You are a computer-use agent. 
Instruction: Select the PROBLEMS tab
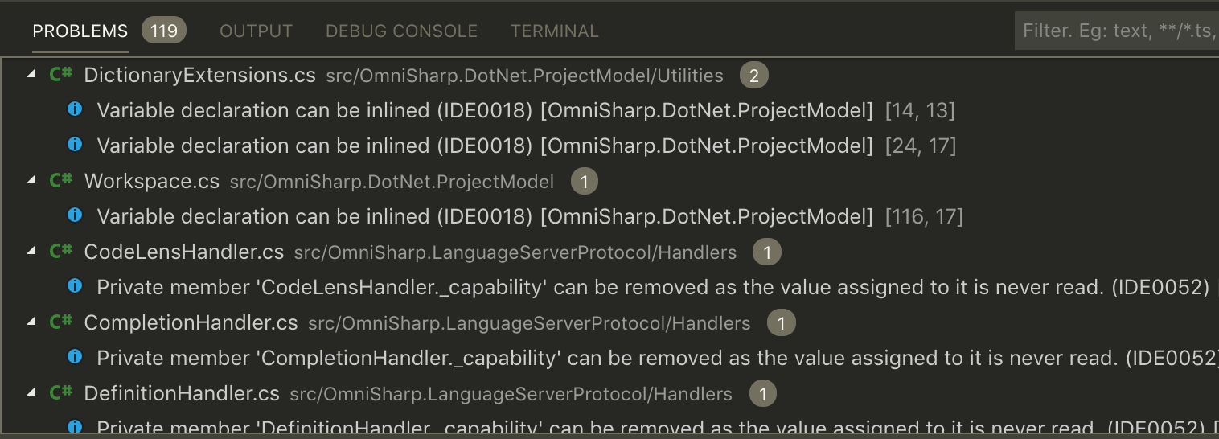point(80,31)
